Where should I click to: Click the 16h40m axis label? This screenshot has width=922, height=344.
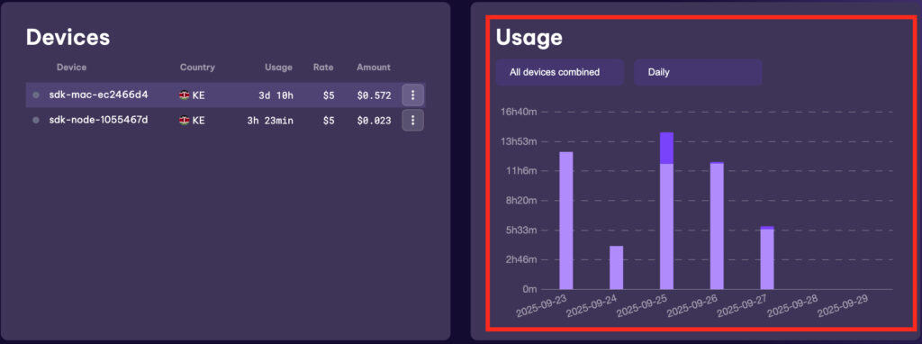tap(520, 112)
